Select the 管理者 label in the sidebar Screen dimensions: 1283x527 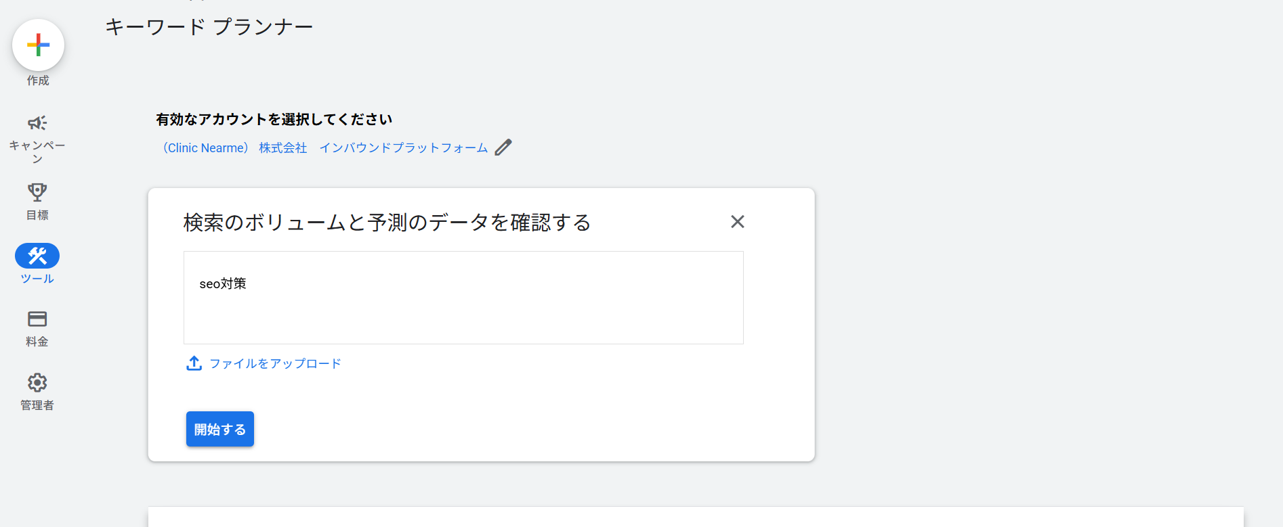37,405
